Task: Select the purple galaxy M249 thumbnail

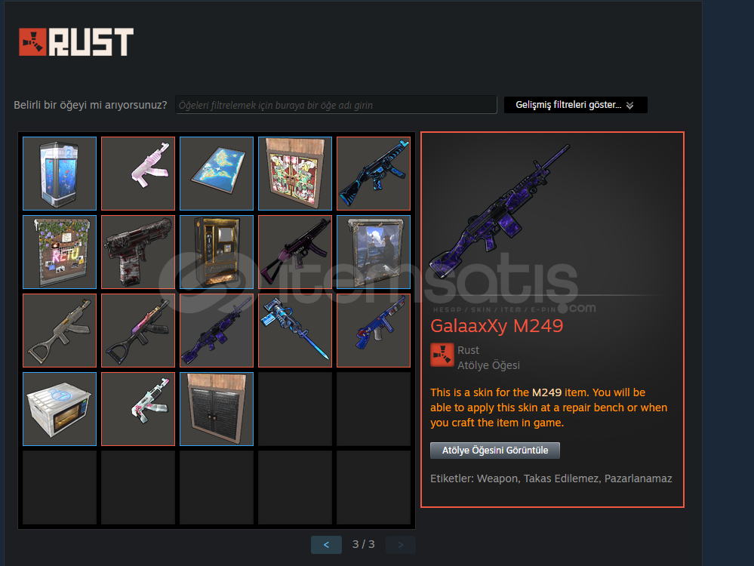Action: click(217, 331)
